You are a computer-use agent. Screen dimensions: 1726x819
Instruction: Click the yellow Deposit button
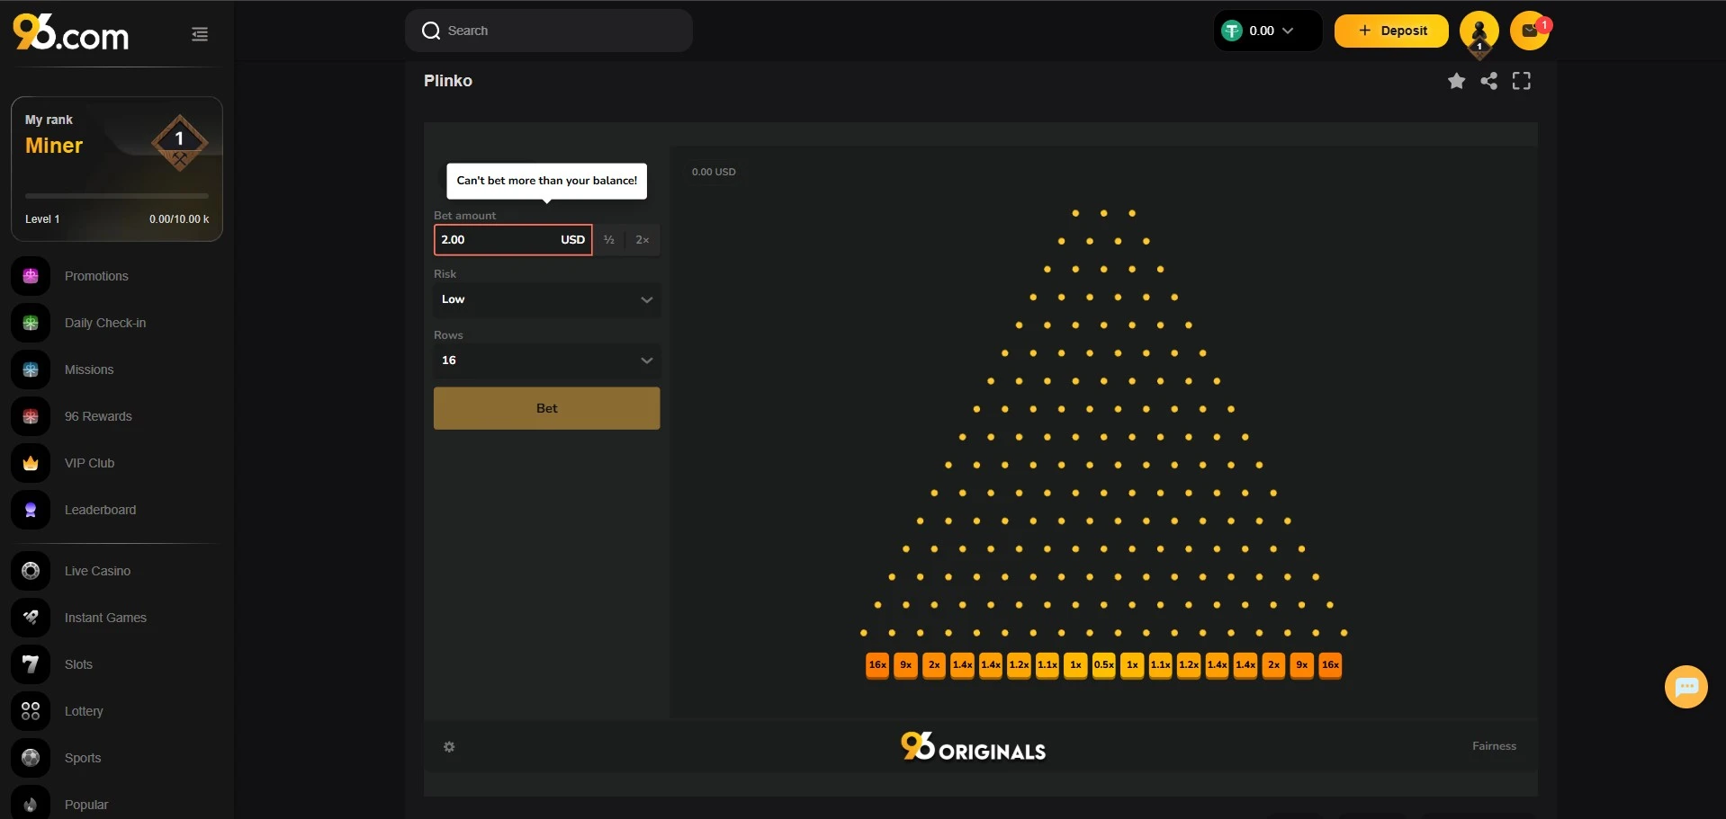1391,31
